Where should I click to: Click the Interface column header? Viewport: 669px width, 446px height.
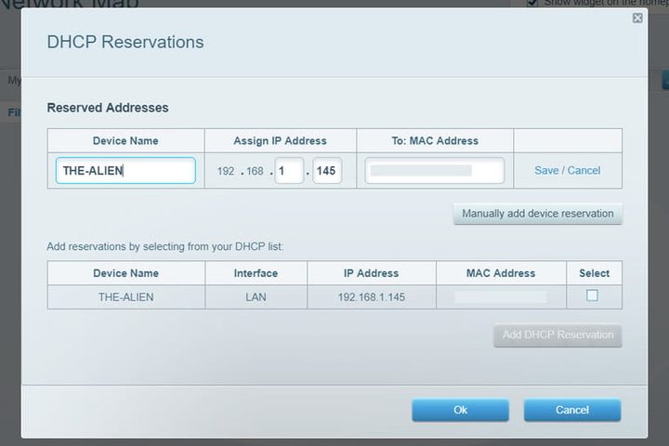coord(256,273)
